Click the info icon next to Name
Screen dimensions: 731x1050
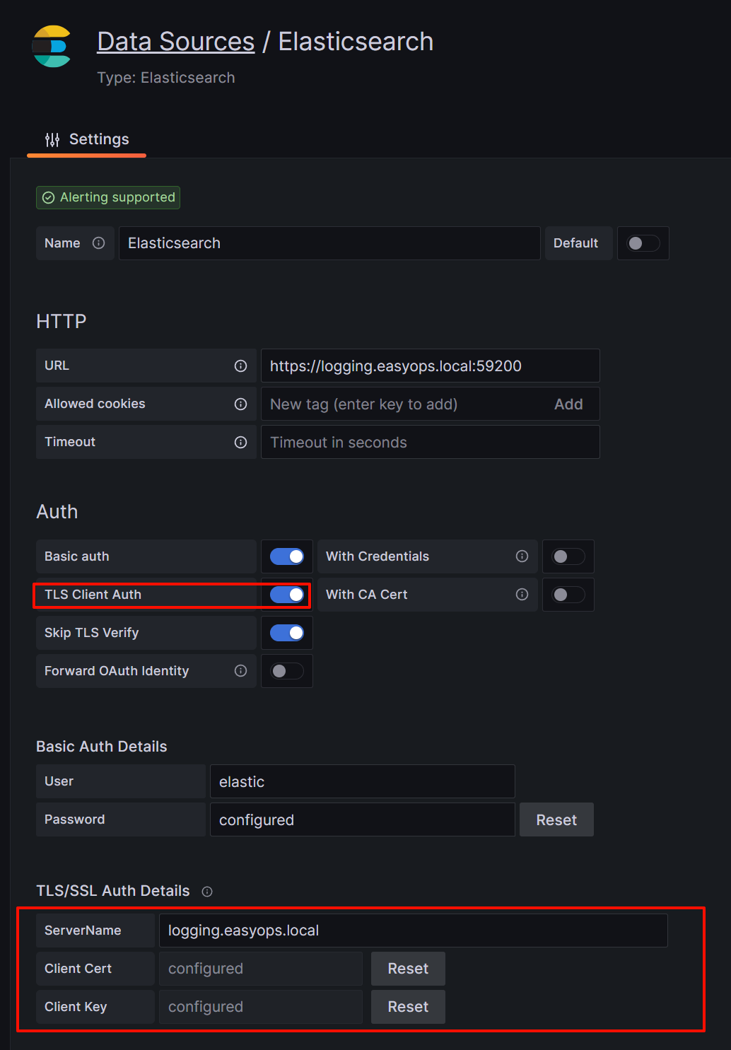(99, 243)
